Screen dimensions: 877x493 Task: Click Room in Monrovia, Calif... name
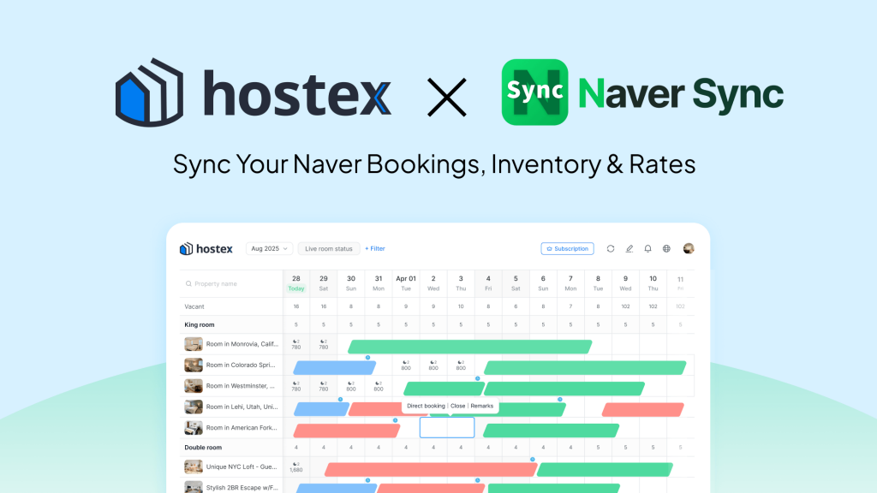242,344
